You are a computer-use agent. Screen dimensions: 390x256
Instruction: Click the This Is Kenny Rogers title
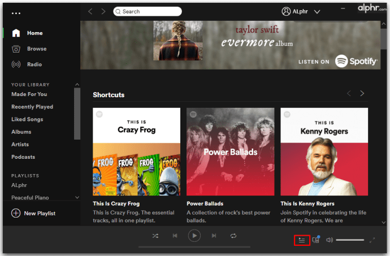click(x=307, y=203)
